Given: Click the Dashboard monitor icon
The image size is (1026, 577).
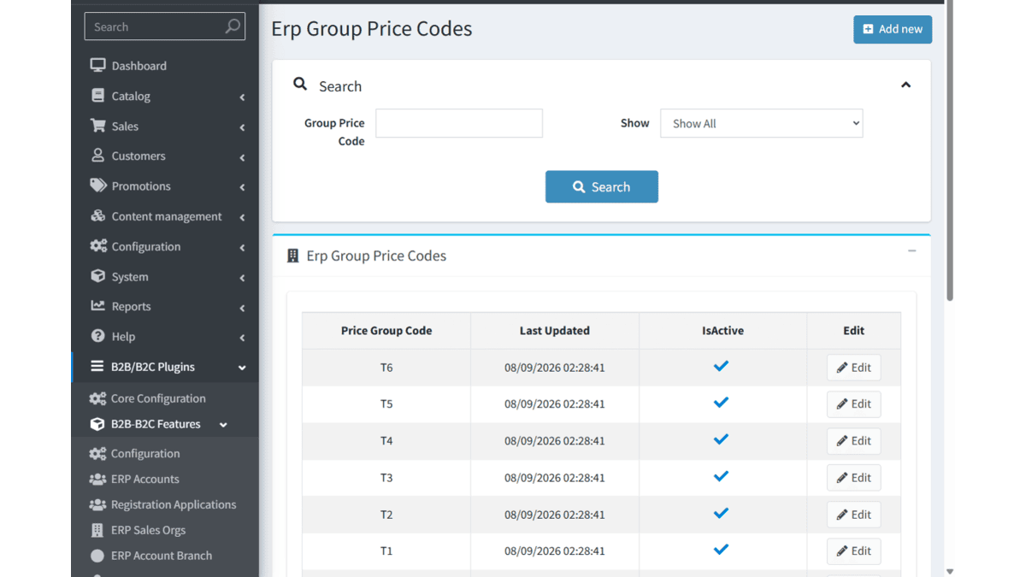Looking at the screenshot, I should click(x=97, y=65).
